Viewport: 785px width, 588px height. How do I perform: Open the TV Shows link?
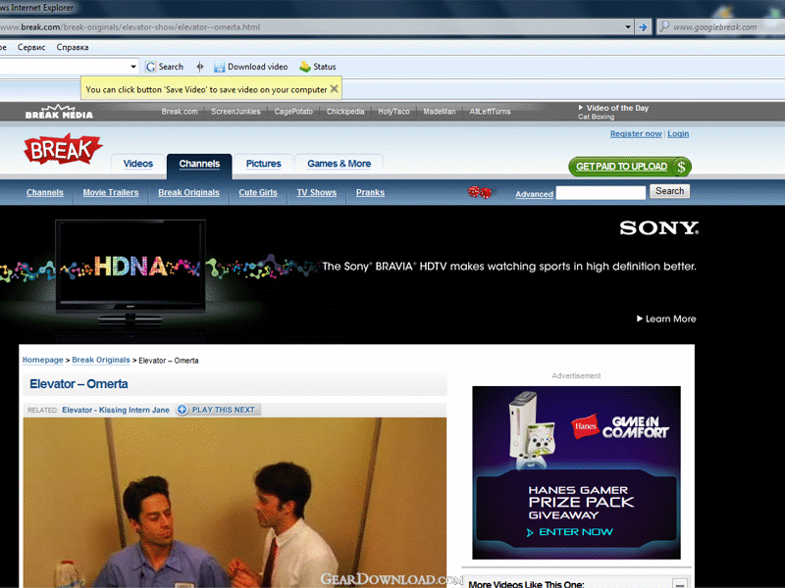coord(316,192)
